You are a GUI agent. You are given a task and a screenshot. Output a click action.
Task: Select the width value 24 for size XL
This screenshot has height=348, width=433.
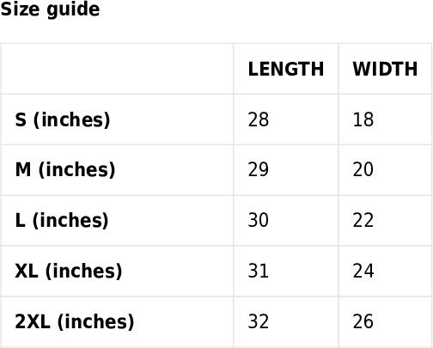click(363, 271)
